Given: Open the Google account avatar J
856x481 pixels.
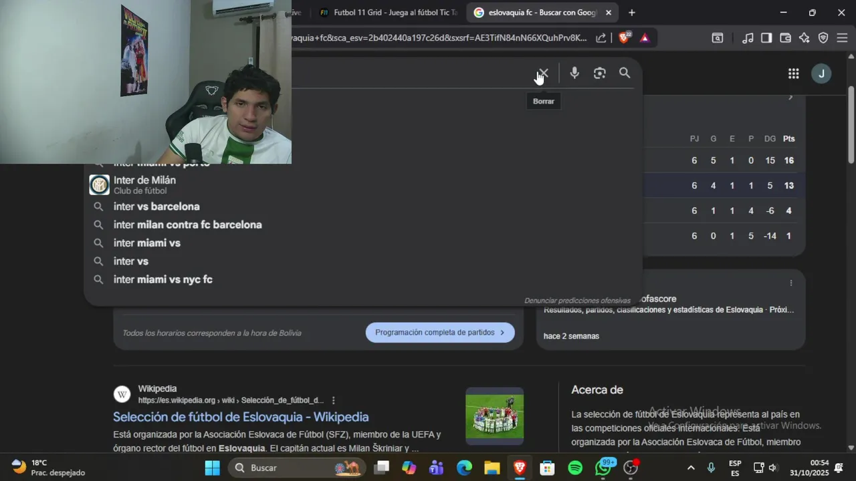Looking at the screenshot, I should pos(821,73).
